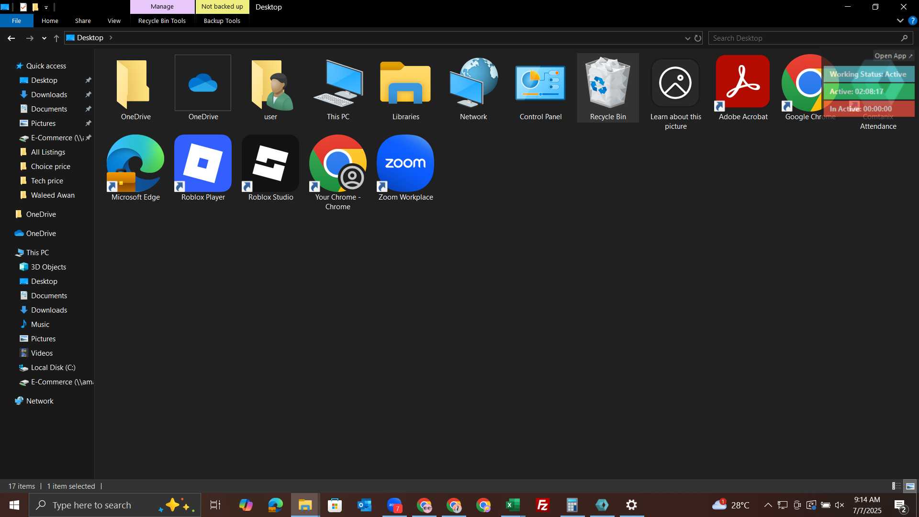The height and width of the screenshot is (517, 919).
Task: Select the Roblox Player shortcut
Action: [x=203, y=168]
